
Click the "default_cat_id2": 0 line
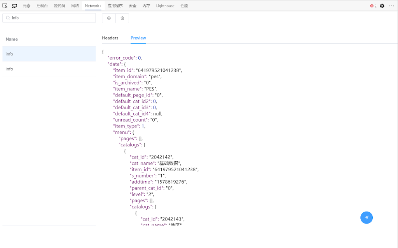click(x=135, y=101)
